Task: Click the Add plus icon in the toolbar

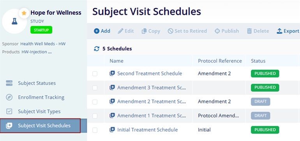Action: [x=97, y=31]
